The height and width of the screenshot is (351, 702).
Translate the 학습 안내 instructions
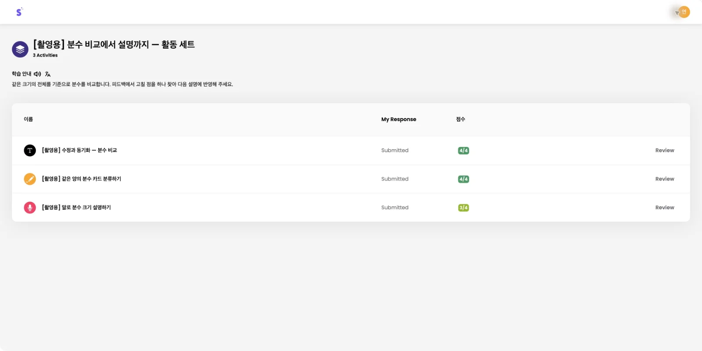48,74
